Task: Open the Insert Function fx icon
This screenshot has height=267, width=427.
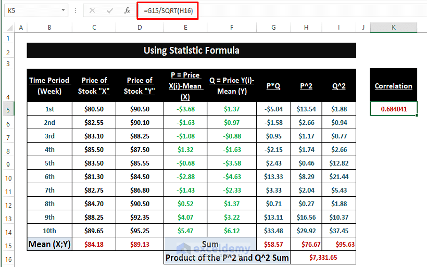Action: (127, 10)
